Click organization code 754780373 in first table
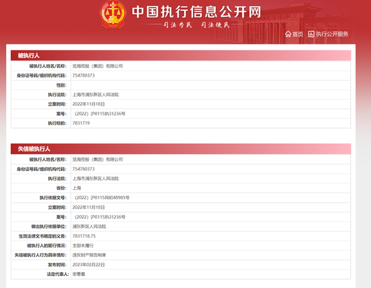 [x=84, y=75]
